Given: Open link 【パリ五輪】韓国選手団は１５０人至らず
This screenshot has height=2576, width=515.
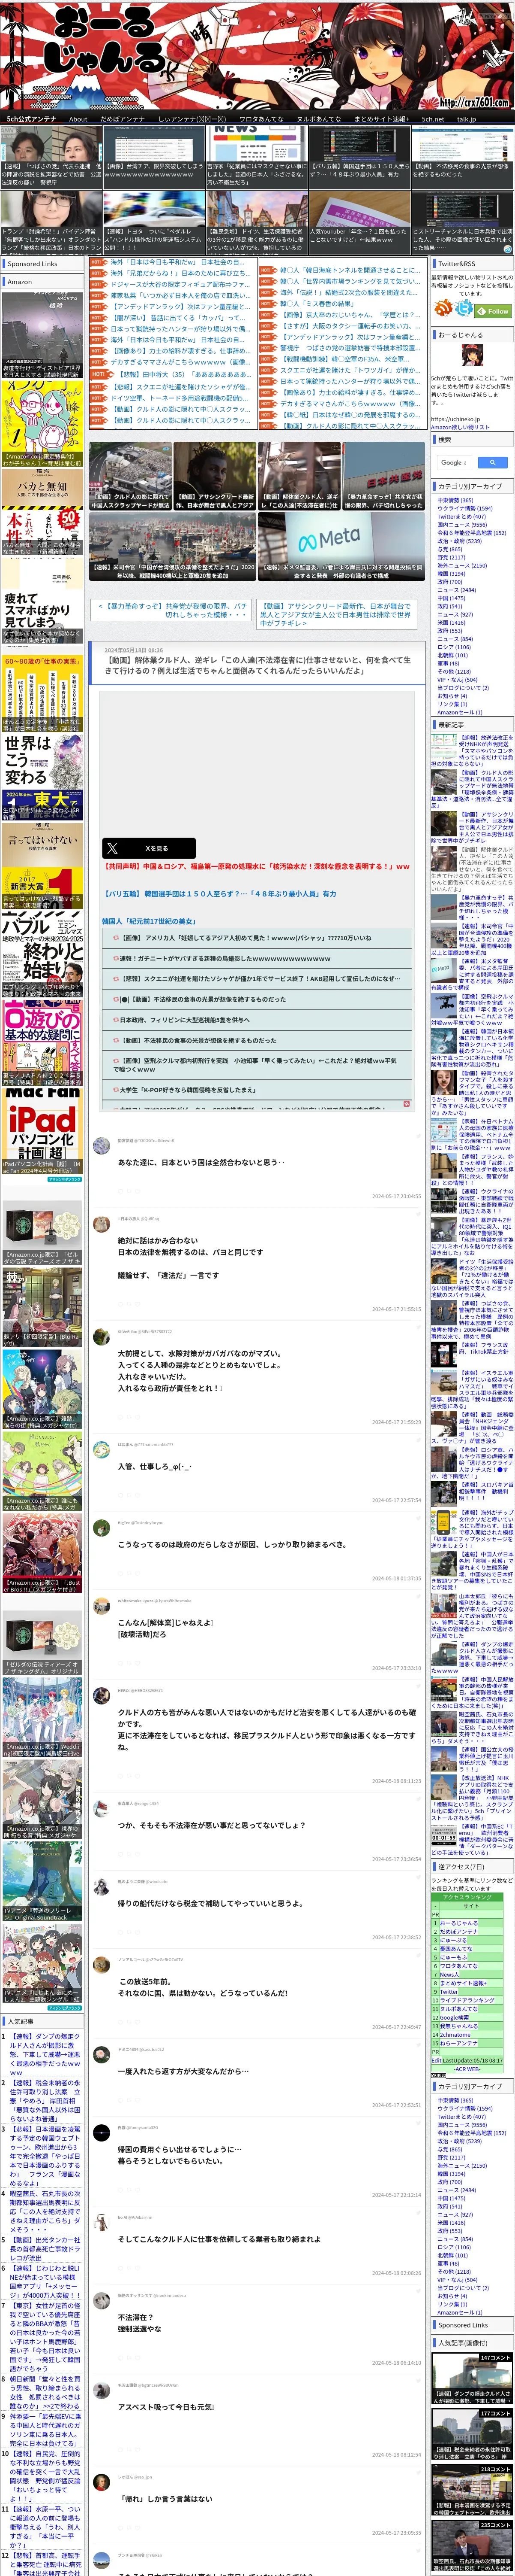Looking at the screenshot, I should tap(219, 894).
